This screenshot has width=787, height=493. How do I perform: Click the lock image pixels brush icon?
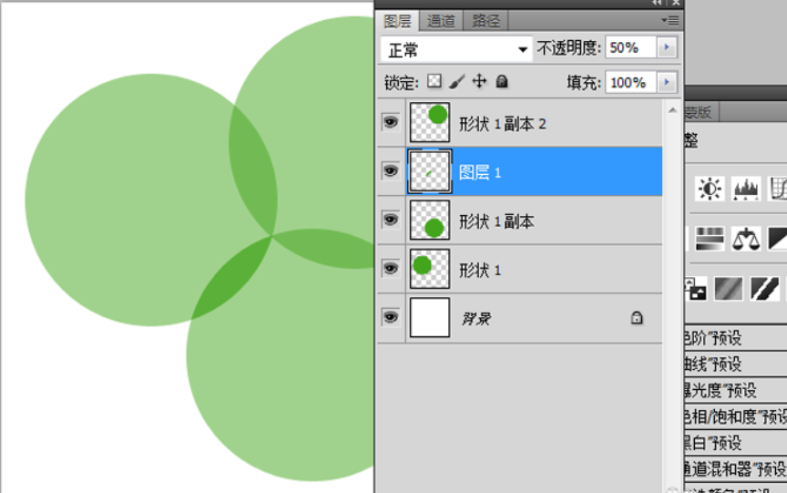pyautogui.click(x=456, y=81)
